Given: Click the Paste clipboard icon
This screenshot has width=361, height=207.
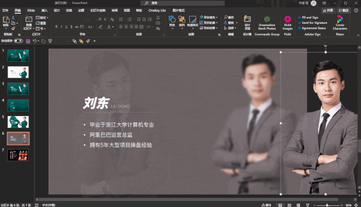Looking at the screenshot, I should point(6,20).
